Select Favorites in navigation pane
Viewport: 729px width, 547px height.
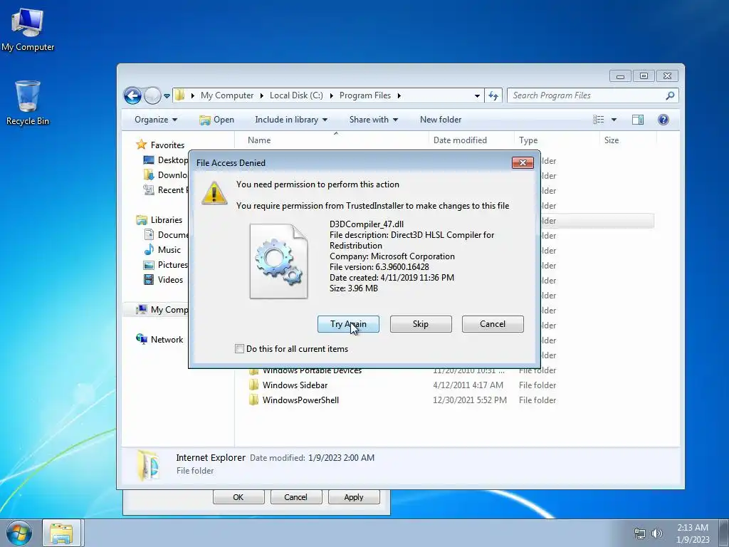click(160, 145)
